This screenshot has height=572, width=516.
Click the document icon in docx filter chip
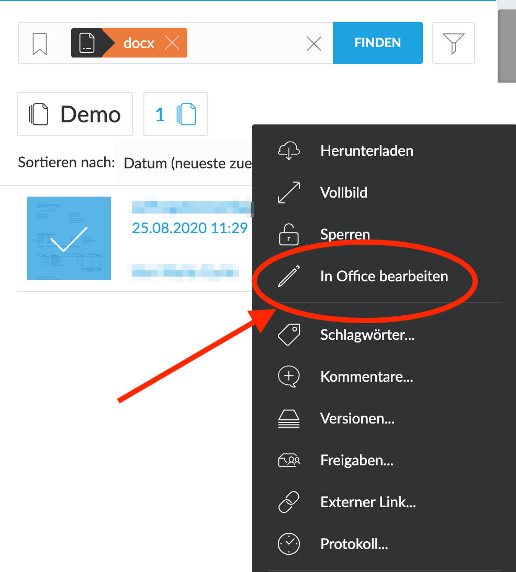(87, 43)
